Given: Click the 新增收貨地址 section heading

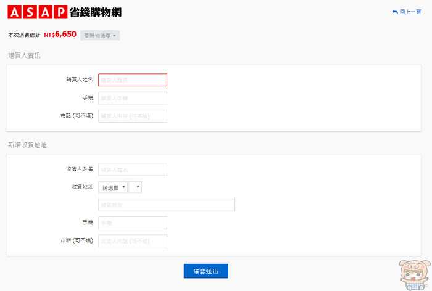Looking at the screenshot, I should 27,145.
